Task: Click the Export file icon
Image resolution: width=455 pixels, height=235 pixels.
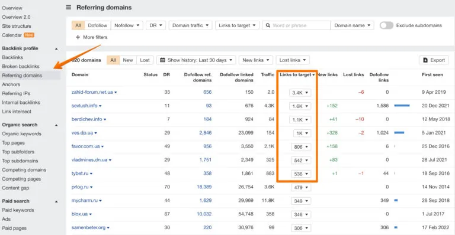Action: tap(425, 60)
